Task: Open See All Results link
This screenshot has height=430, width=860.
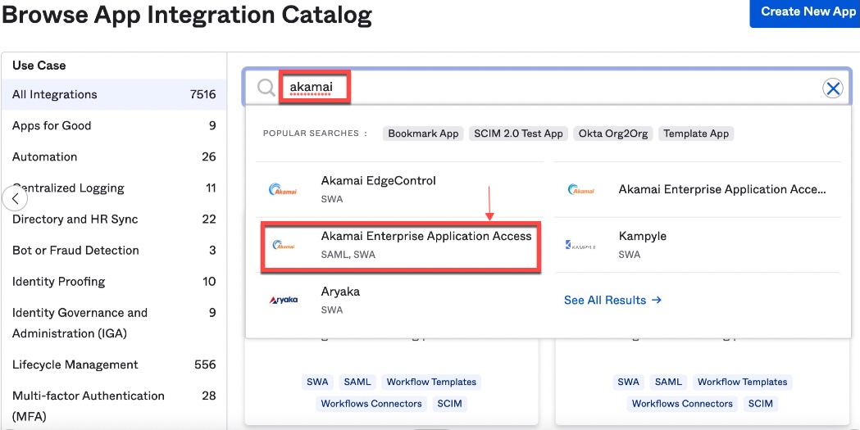Action: [x=612, y=301]
